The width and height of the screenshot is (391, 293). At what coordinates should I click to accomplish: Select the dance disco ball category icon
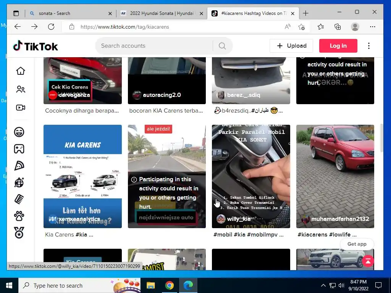coord(19,182)
